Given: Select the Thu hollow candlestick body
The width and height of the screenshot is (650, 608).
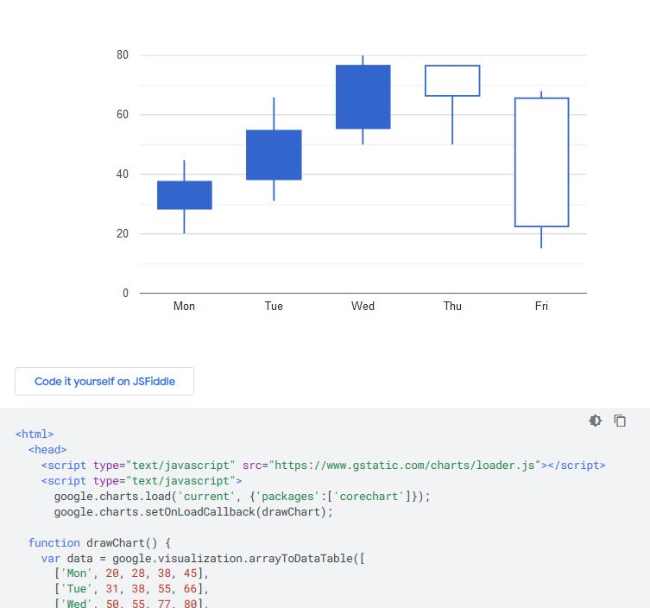Looking at the screenshot, I should [452, 80].
